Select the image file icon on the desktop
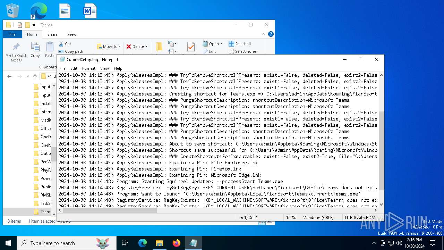The height and width of the screenshot is (250, 444). coord(65,11)
